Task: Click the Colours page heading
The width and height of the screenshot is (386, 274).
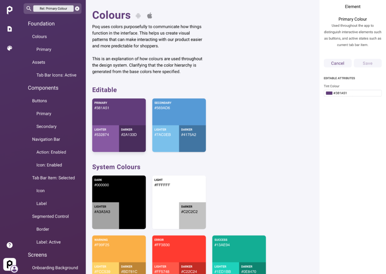Action: pos(111,15)
